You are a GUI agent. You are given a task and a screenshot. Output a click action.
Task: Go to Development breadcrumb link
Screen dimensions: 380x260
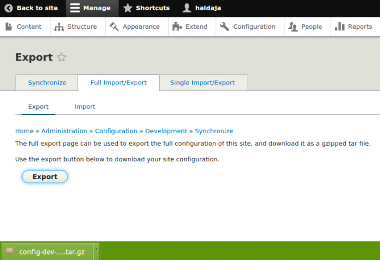166,131
